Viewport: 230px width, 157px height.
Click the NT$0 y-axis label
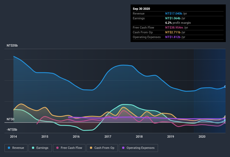click(x=11, y=119)
